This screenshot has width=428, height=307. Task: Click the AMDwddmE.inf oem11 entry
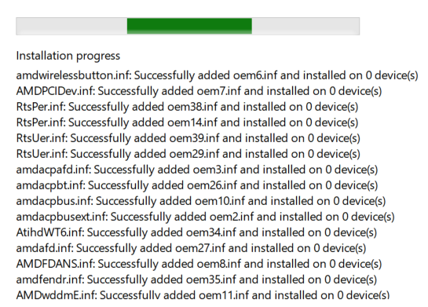(x=203, y=295)
